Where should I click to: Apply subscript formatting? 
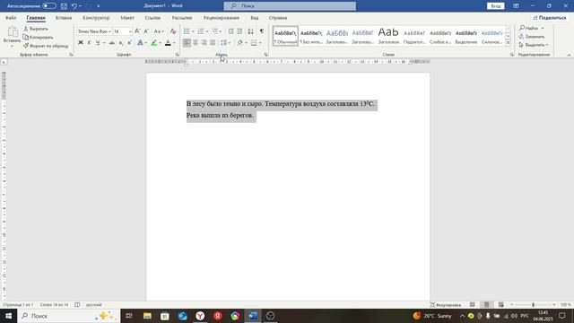tap(121, 43)
